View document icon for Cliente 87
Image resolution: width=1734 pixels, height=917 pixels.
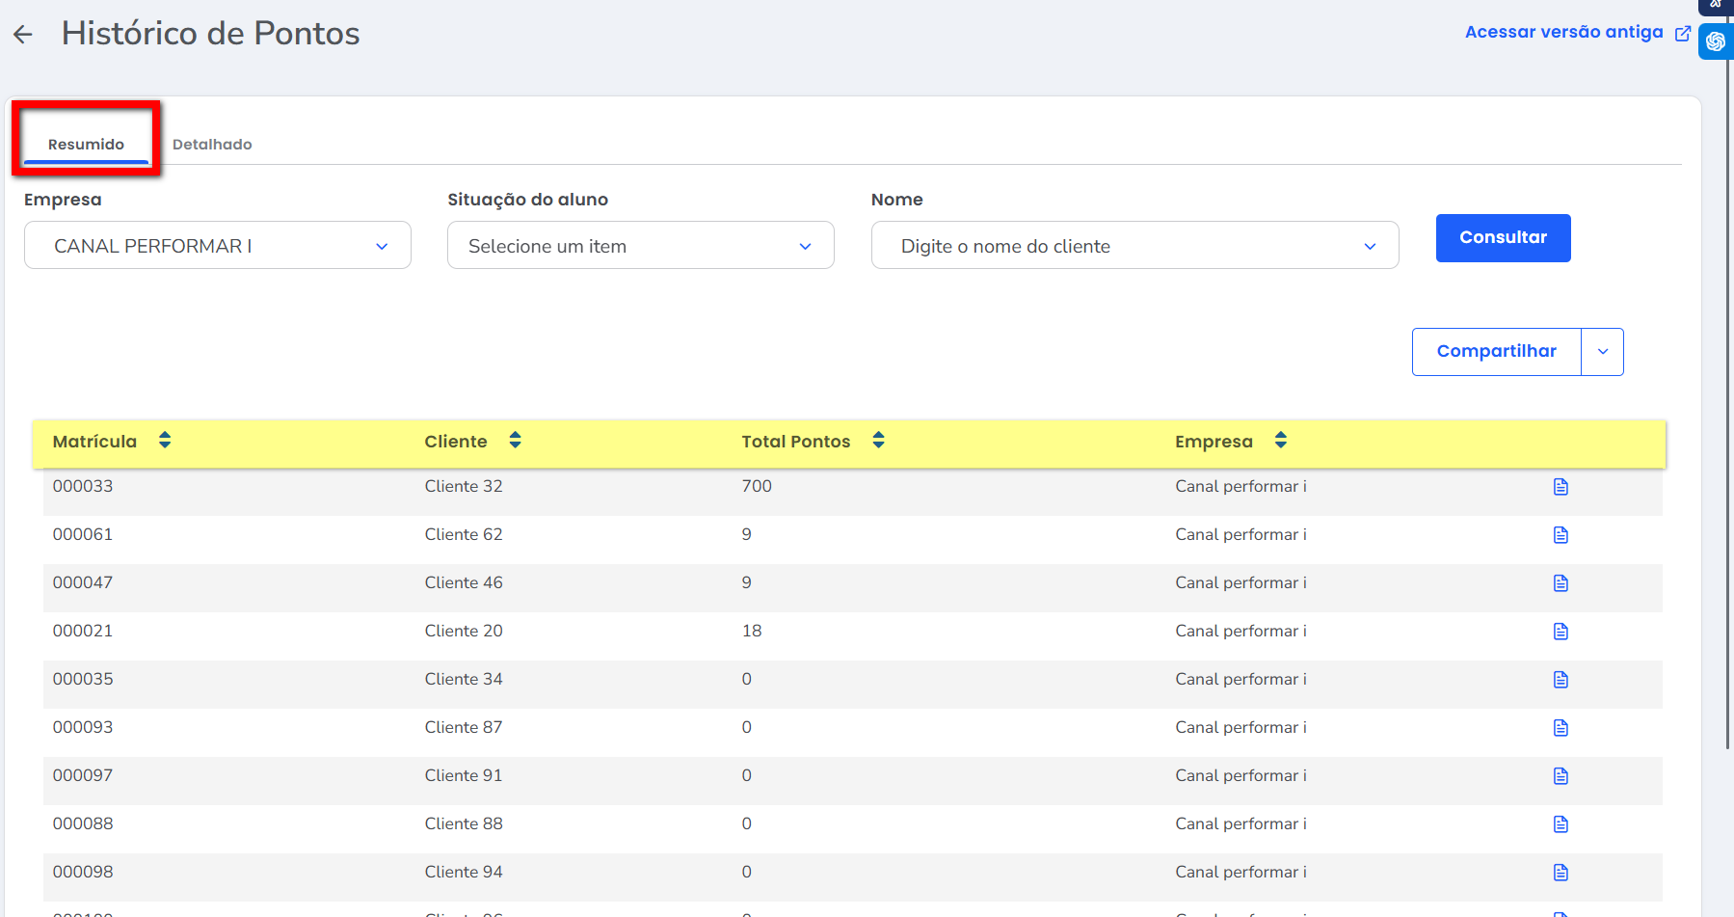[x=1561, y=728]
